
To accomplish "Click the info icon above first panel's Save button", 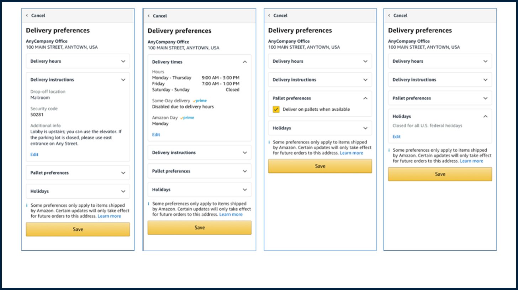I will click(27, 205).
